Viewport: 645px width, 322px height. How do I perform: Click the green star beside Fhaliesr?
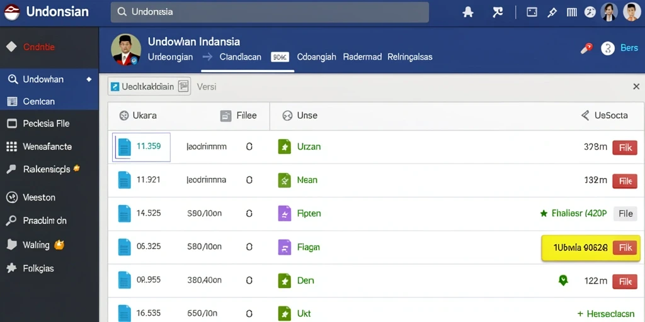tap(544, 213)
